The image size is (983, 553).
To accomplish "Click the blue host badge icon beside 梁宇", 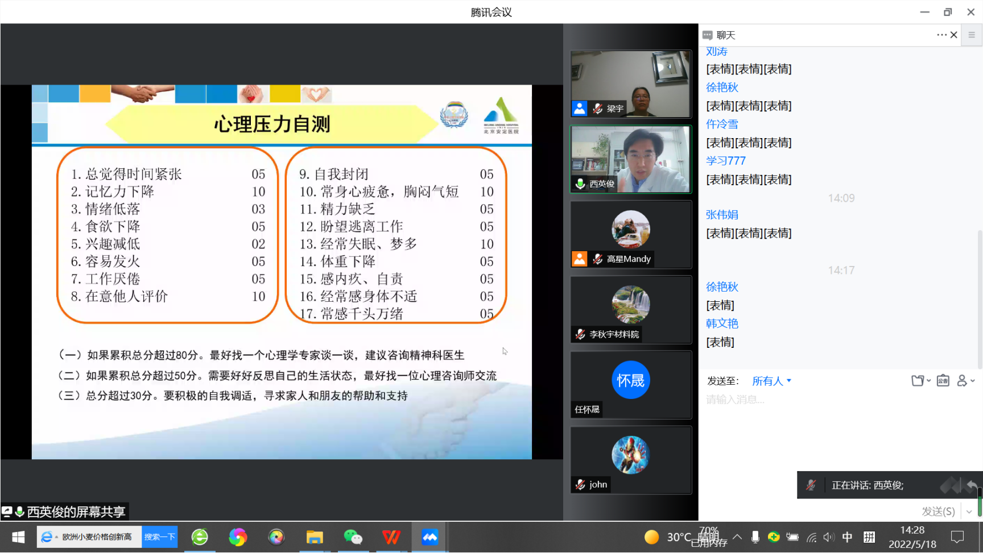I will click(x=580, y=109).
